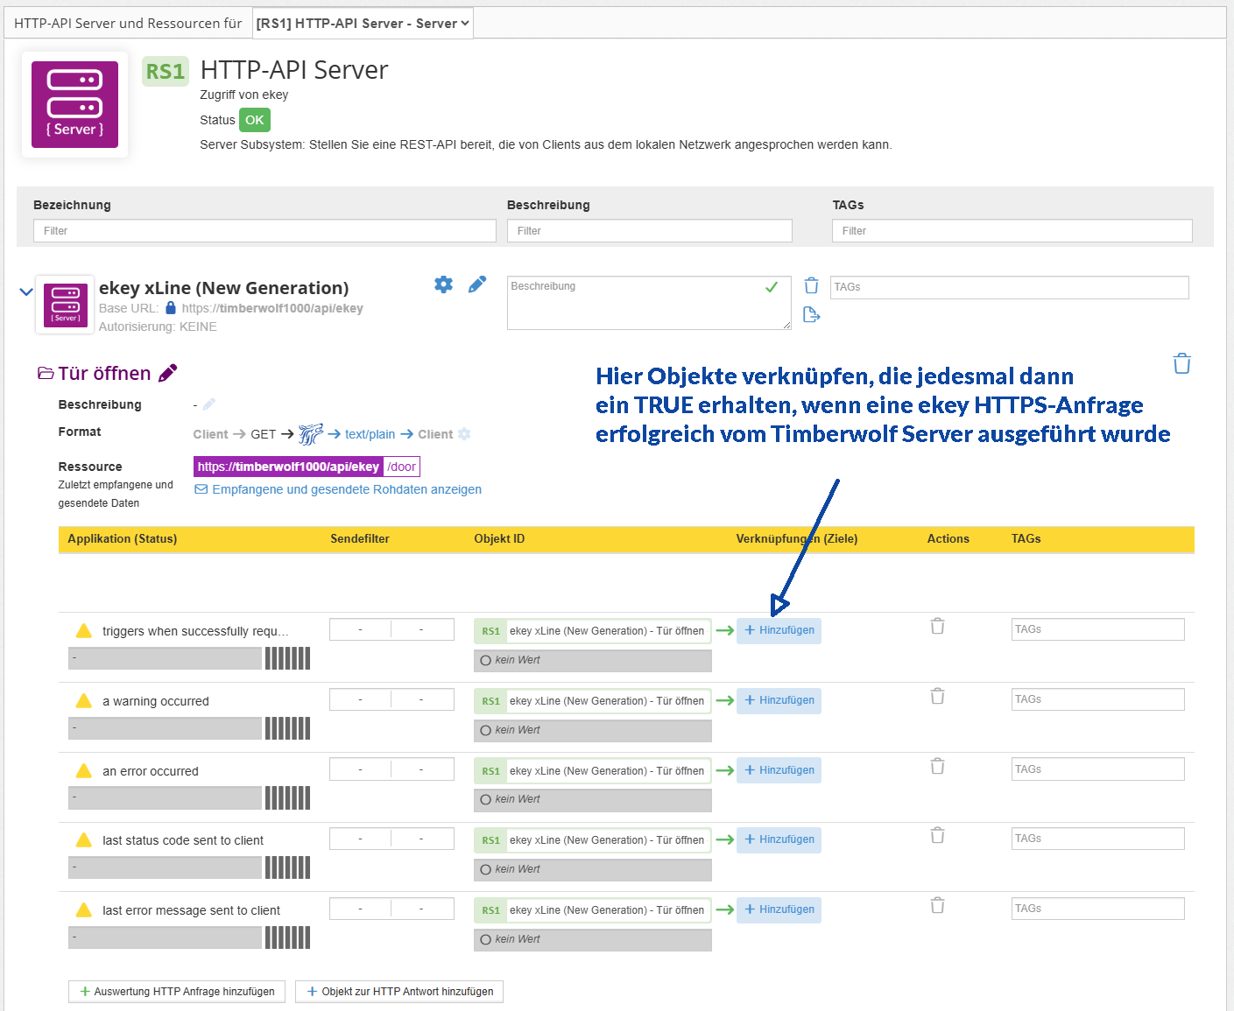Click object ID of 'a warning occurred' row
This screenshot has width=1234, height=1011.
[593, 701]
